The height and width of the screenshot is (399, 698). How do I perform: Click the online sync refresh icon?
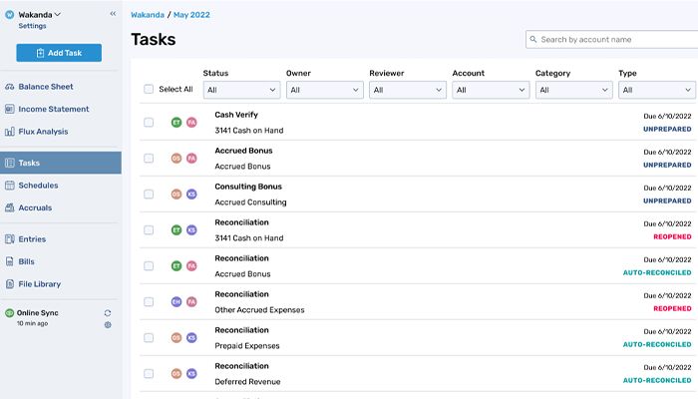(x=108, y=313)
